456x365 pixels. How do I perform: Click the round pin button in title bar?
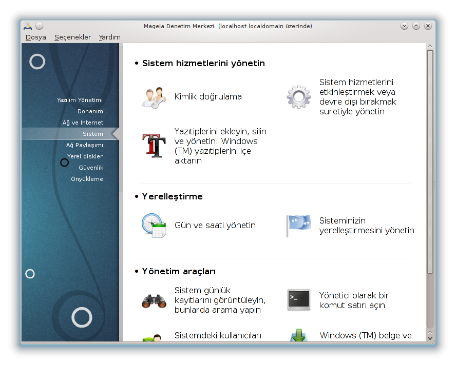coord(39,26)
